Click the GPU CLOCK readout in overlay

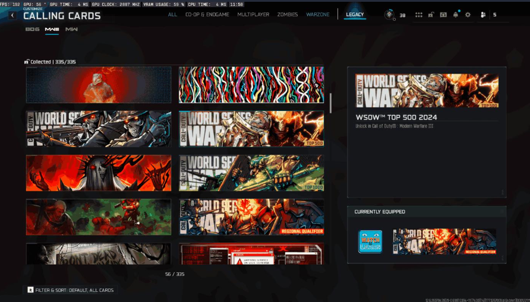point(117,4)
